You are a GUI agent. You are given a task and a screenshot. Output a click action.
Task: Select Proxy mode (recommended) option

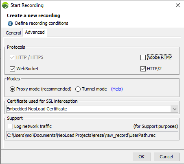[12, 89]
